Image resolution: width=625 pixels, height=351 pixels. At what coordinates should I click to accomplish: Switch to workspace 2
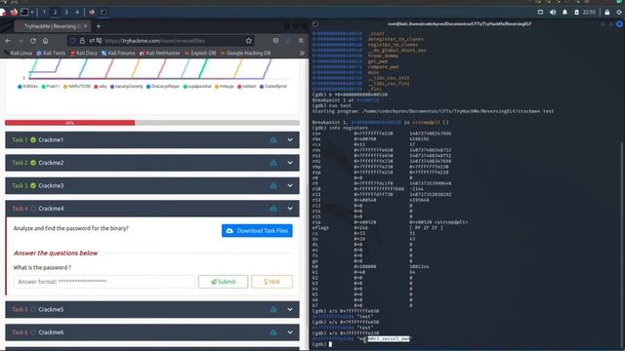pos(55,12)
